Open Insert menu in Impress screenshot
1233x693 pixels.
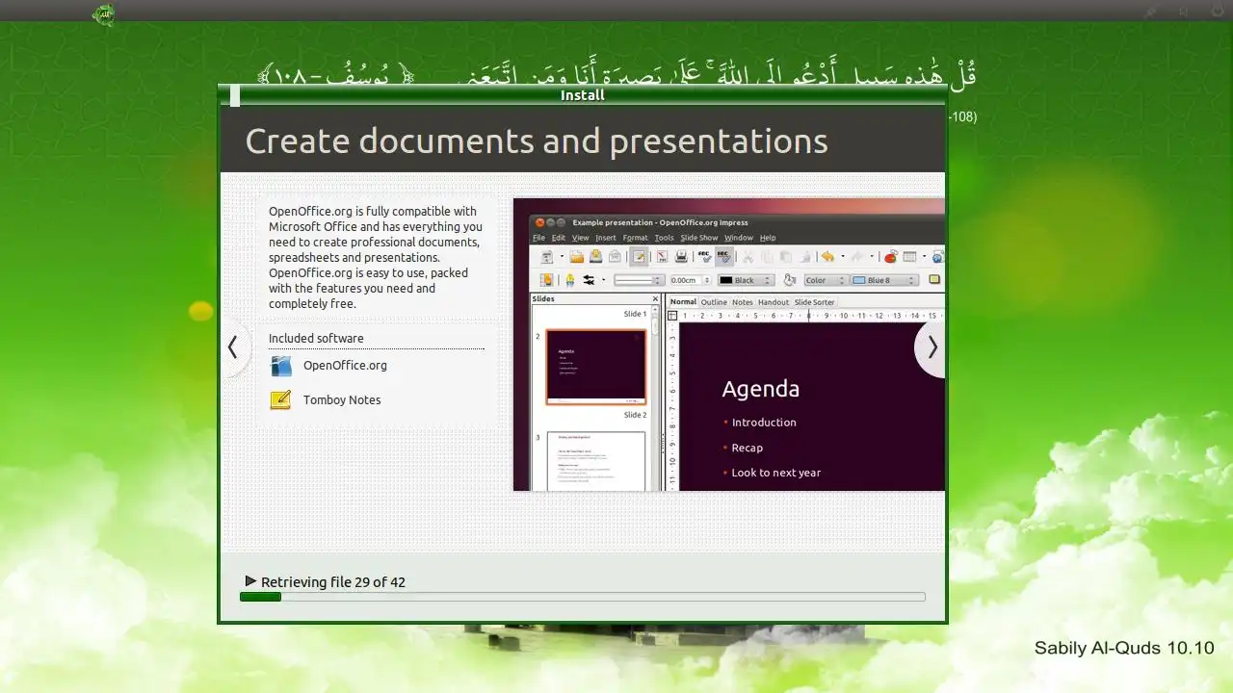[x=606, y=238]
